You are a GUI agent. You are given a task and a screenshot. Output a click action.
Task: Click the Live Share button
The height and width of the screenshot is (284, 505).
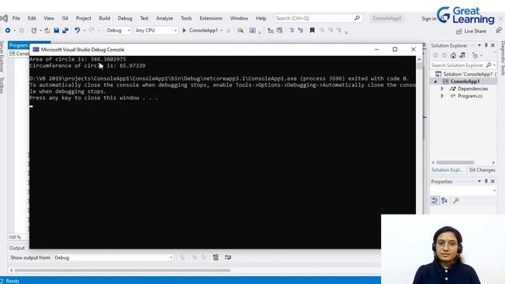point(471,32)
